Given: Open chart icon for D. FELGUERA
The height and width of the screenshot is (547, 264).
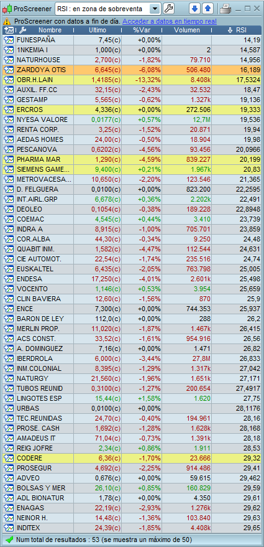Looking at the screenshot, I should coord(8,189).
